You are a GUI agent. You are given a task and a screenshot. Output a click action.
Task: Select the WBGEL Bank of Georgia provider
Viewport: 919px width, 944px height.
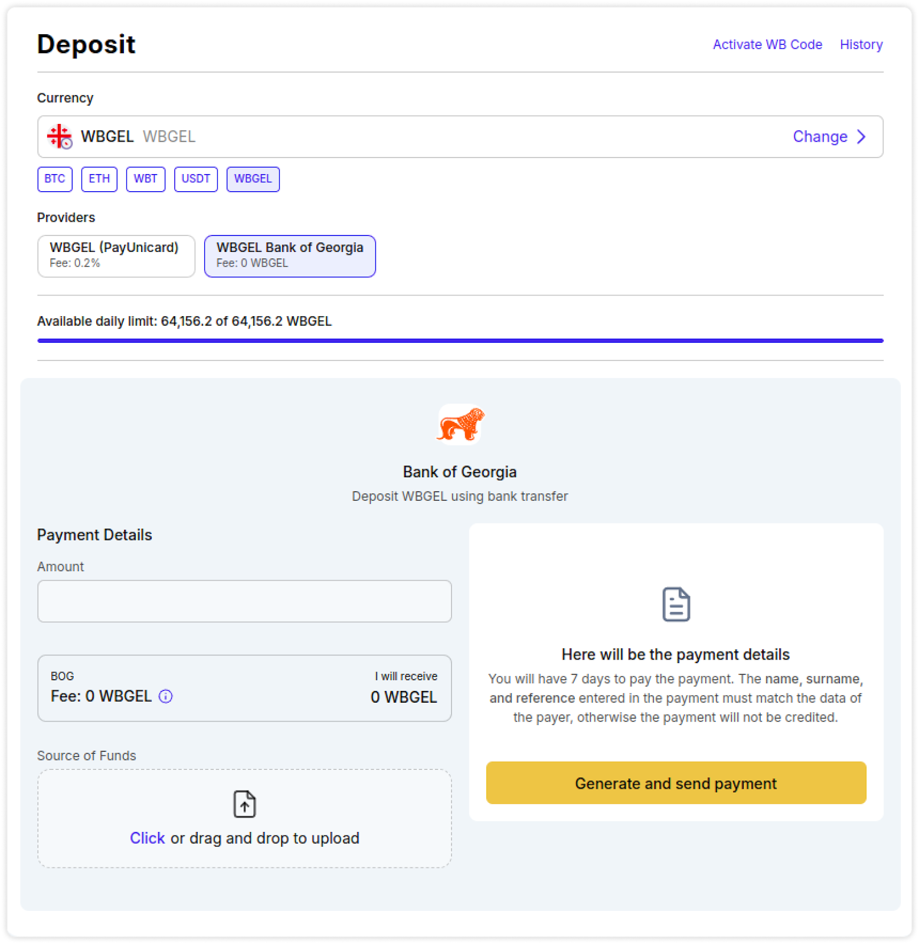tap(290, 256)
